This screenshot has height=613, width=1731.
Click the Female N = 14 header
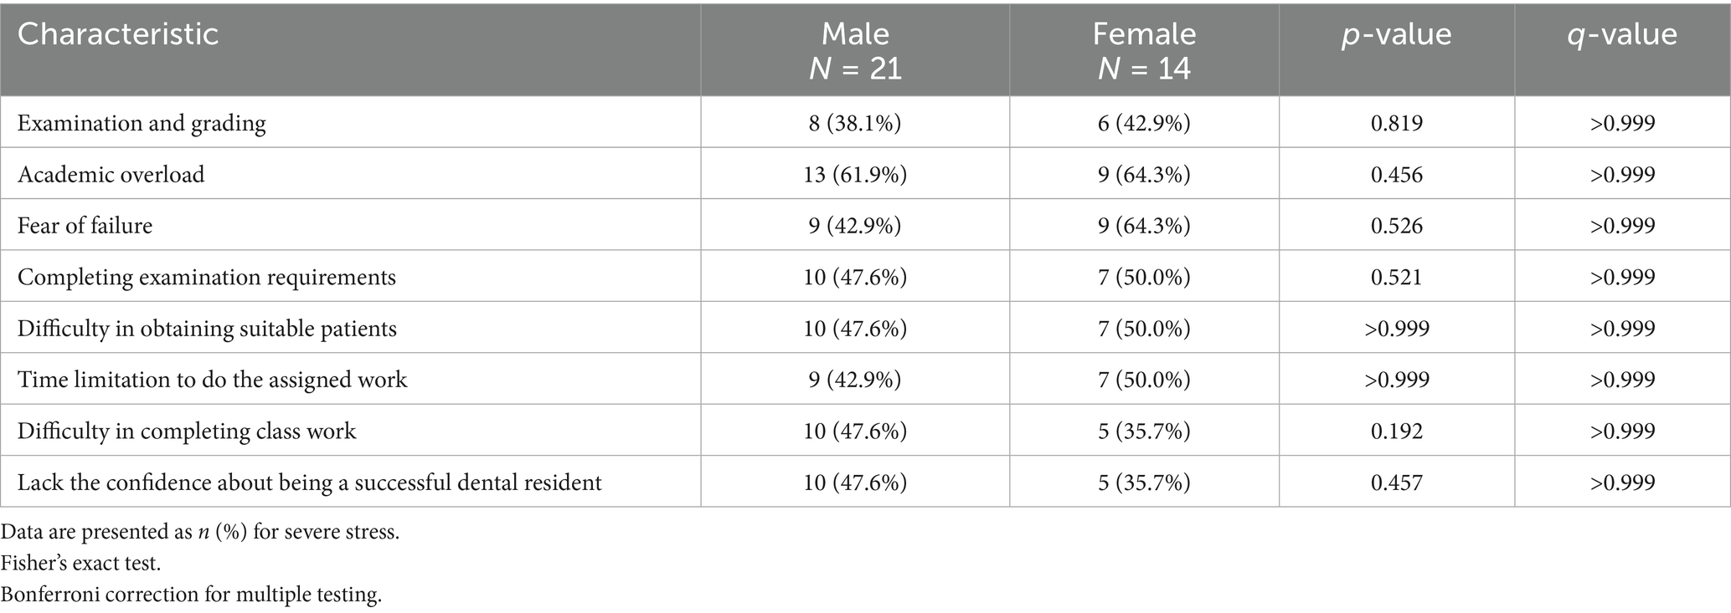coord(1144,50)
